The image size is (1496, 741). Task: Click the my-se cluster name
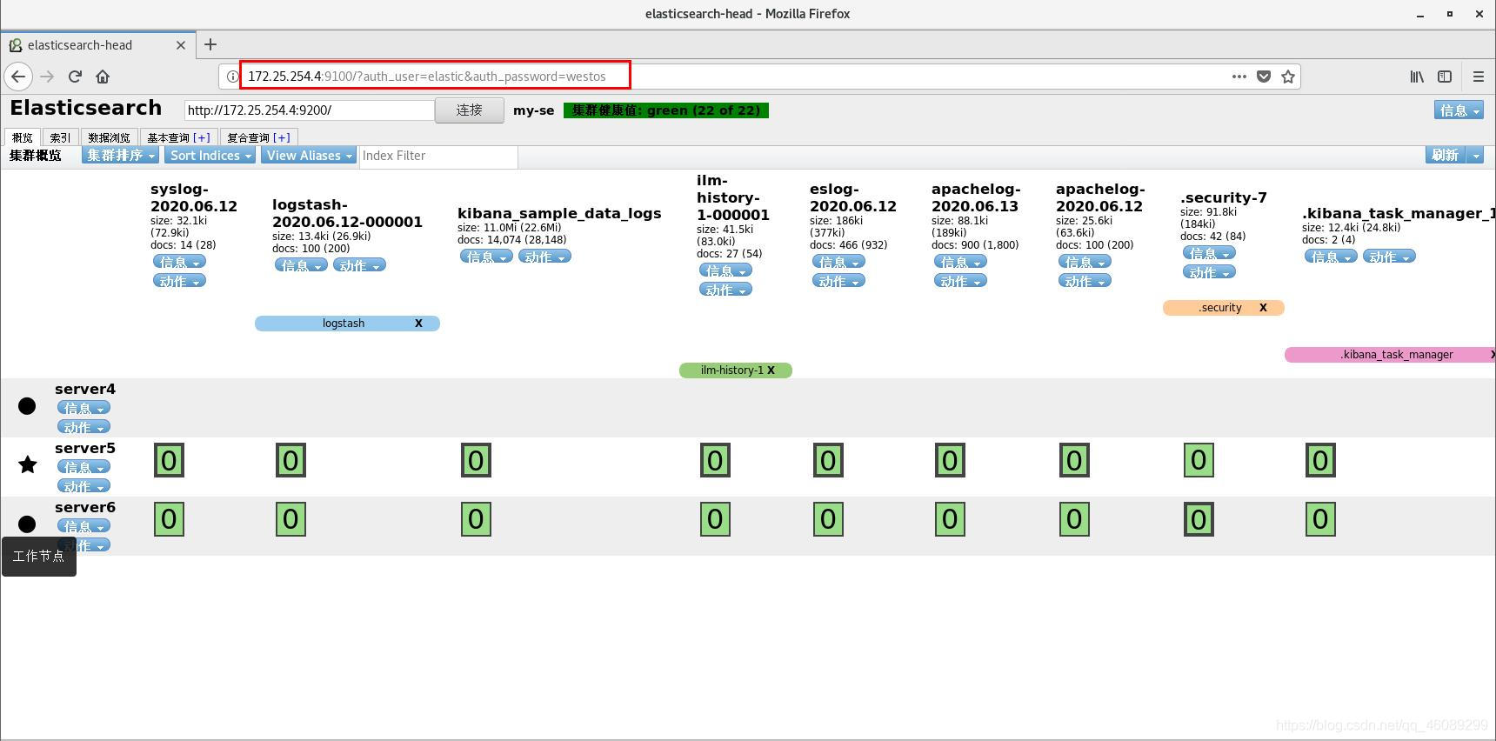click(534, 110)
